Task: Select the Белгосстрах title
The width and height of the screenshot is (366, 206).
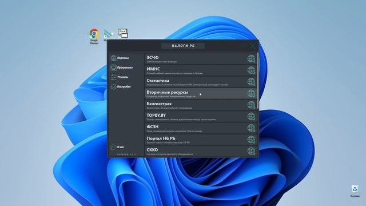Action: (159, 104)
